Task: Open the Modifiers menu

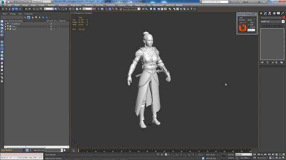Action: pos(51,5)
